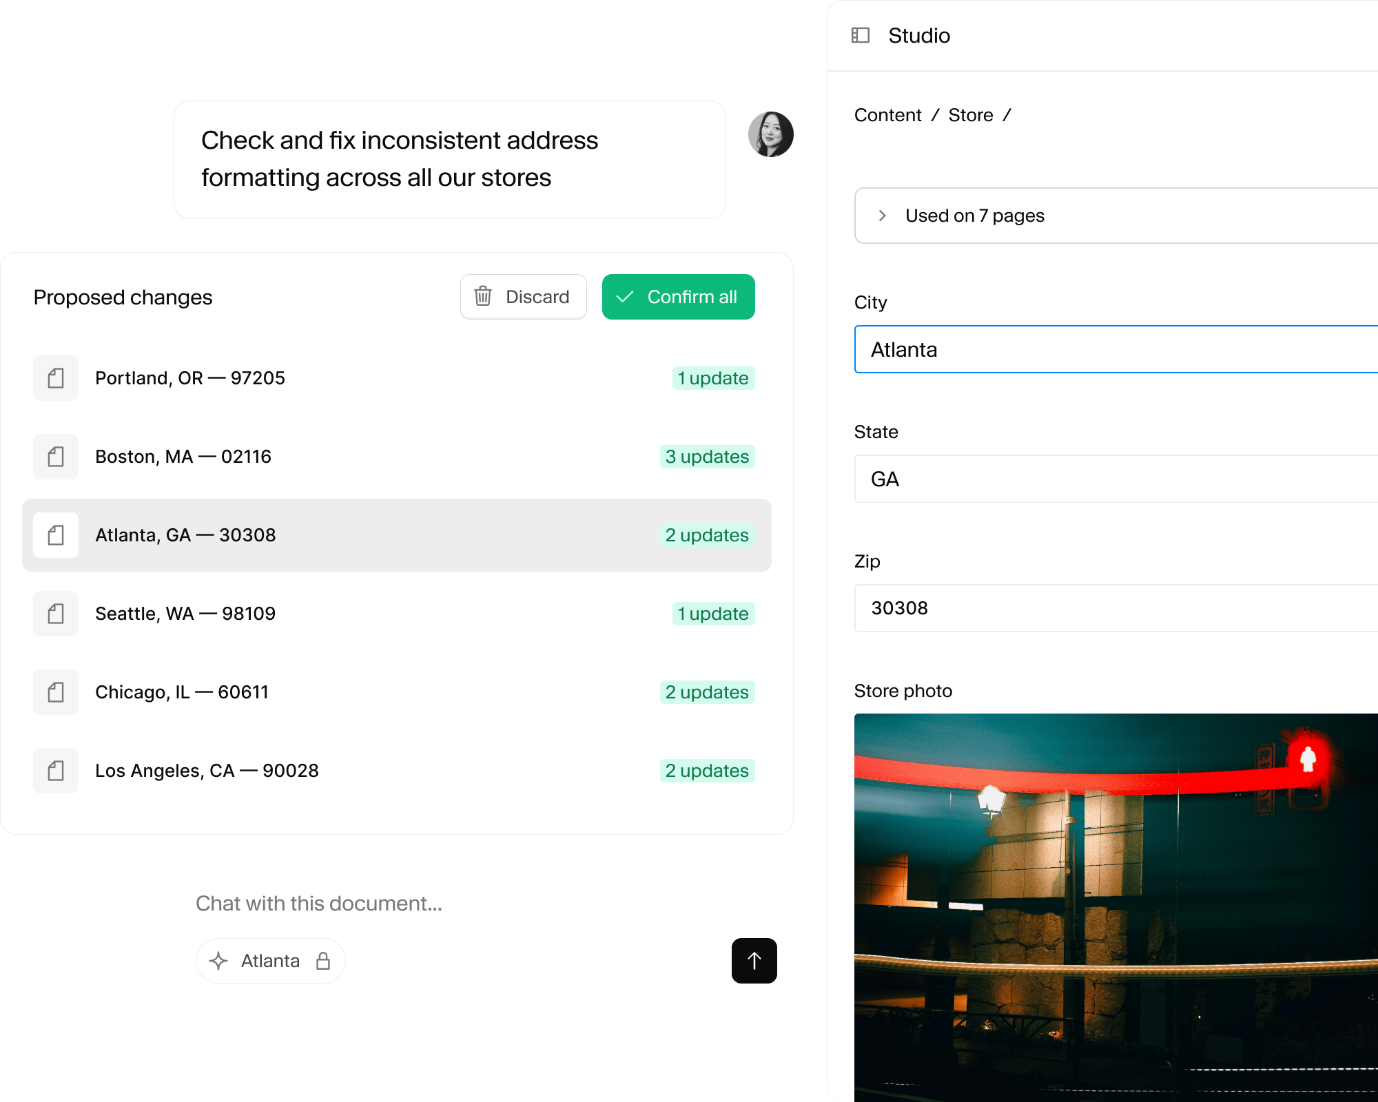Click the Discard button
The width and height of the screenshot is (1378, 1102).
[523, 296]
